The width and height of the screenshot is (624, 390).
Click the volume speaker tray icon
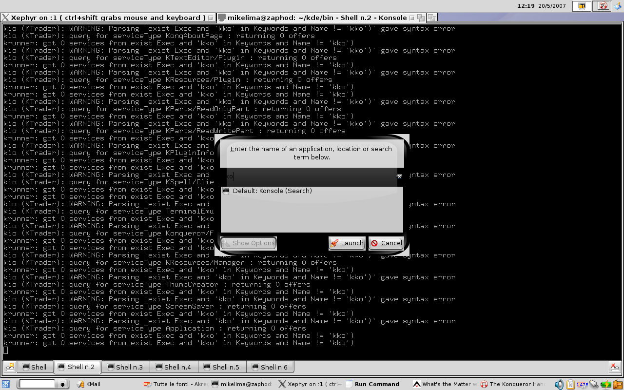559,384
